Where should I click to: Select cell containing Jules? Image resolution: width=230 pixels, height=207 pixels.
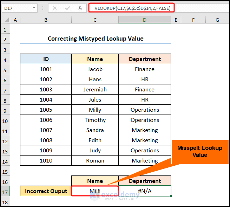(95, 99)
